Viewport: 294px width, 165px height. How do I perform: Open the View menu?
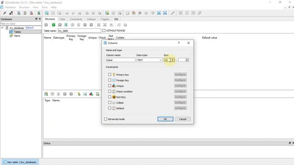point(35,7)
